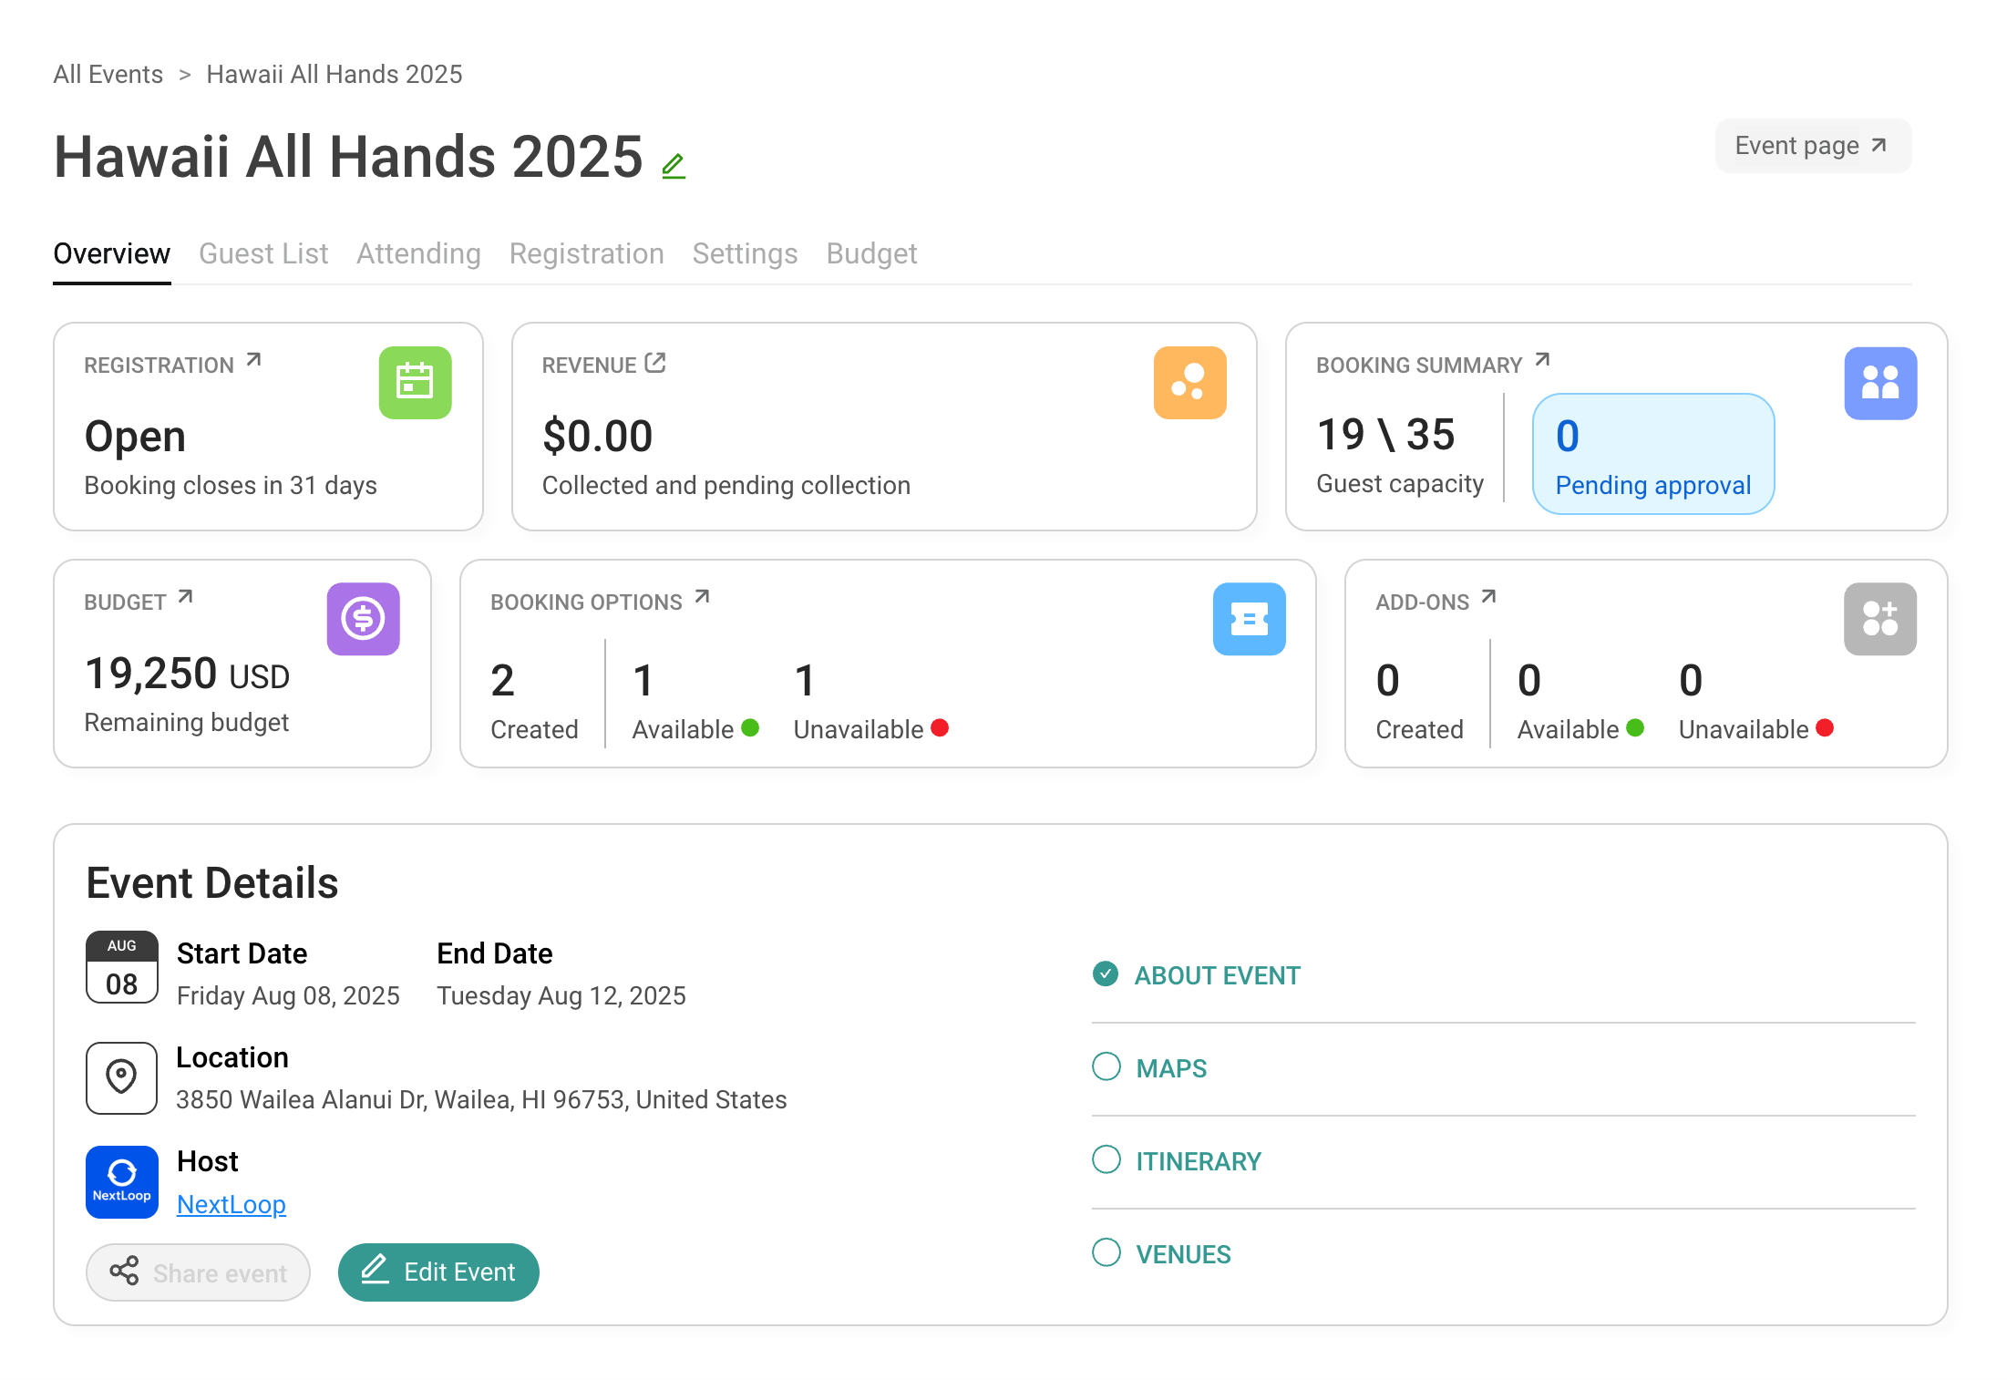Click the location pin icon
The height and width of the screenshot is (1380, 2007).
click(x=121, y=1077)
